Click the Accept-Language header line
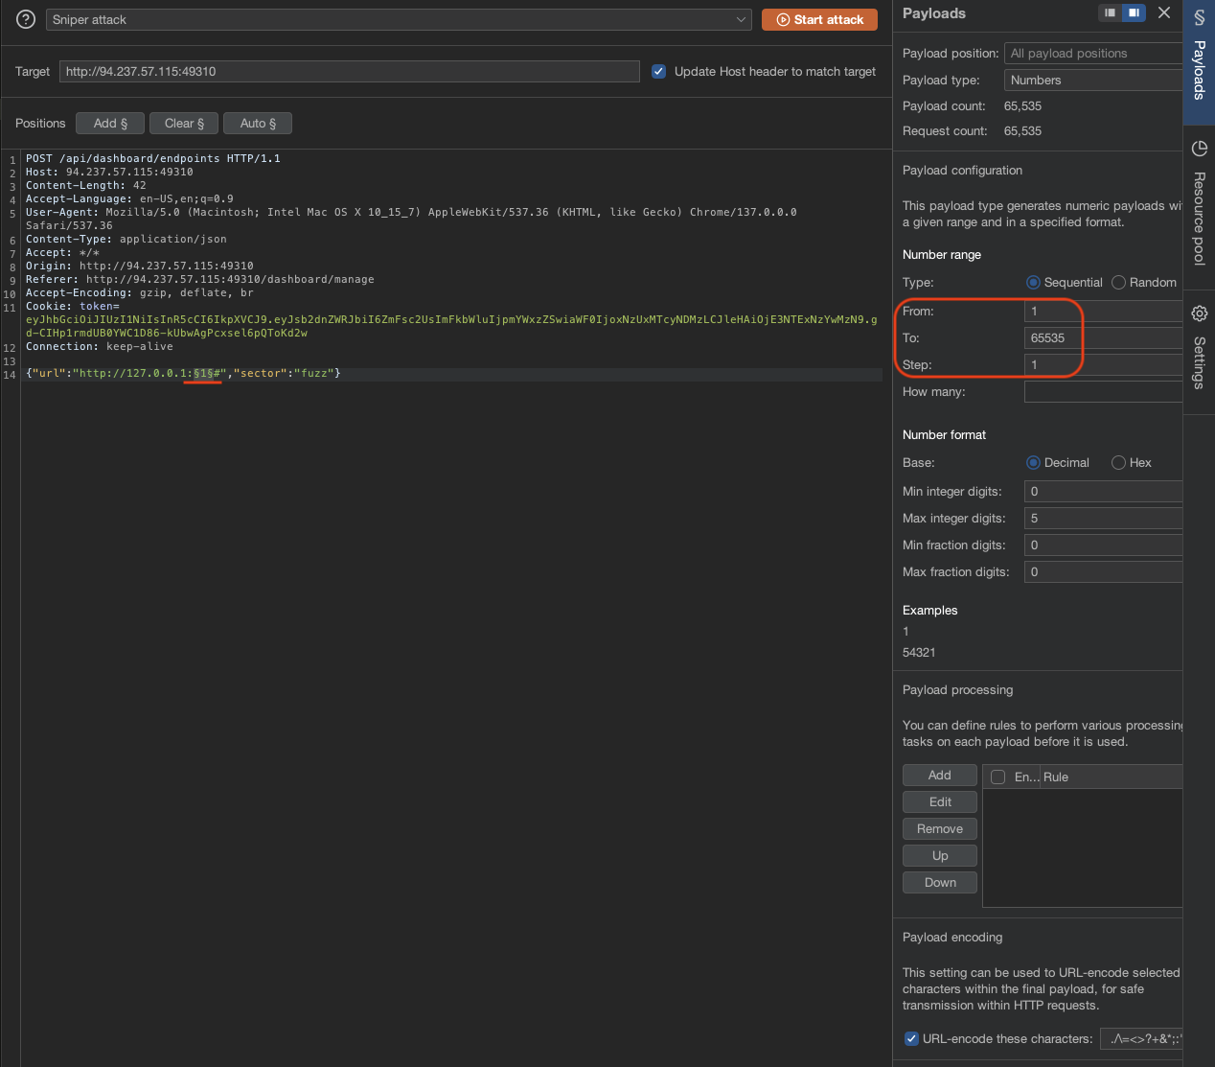 pos(129,199)
